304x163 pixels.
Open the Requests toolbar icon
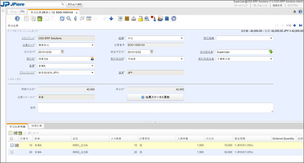click(160, 19)
